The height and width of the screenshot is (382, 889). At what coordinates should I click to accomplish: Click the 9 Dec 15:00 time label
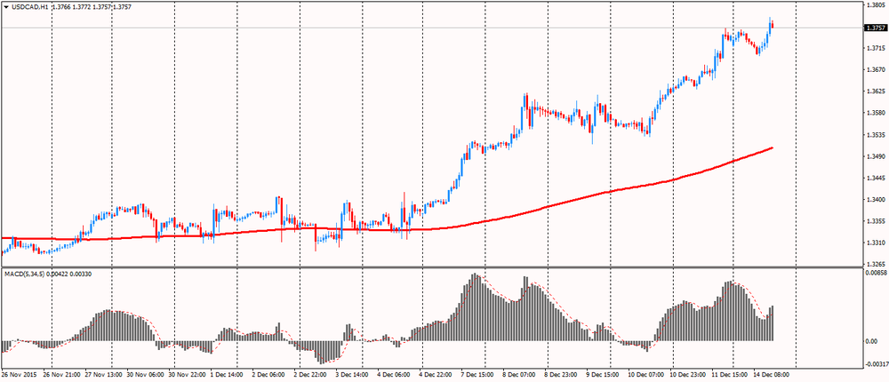pyautogui.click(x=602, y=375)
